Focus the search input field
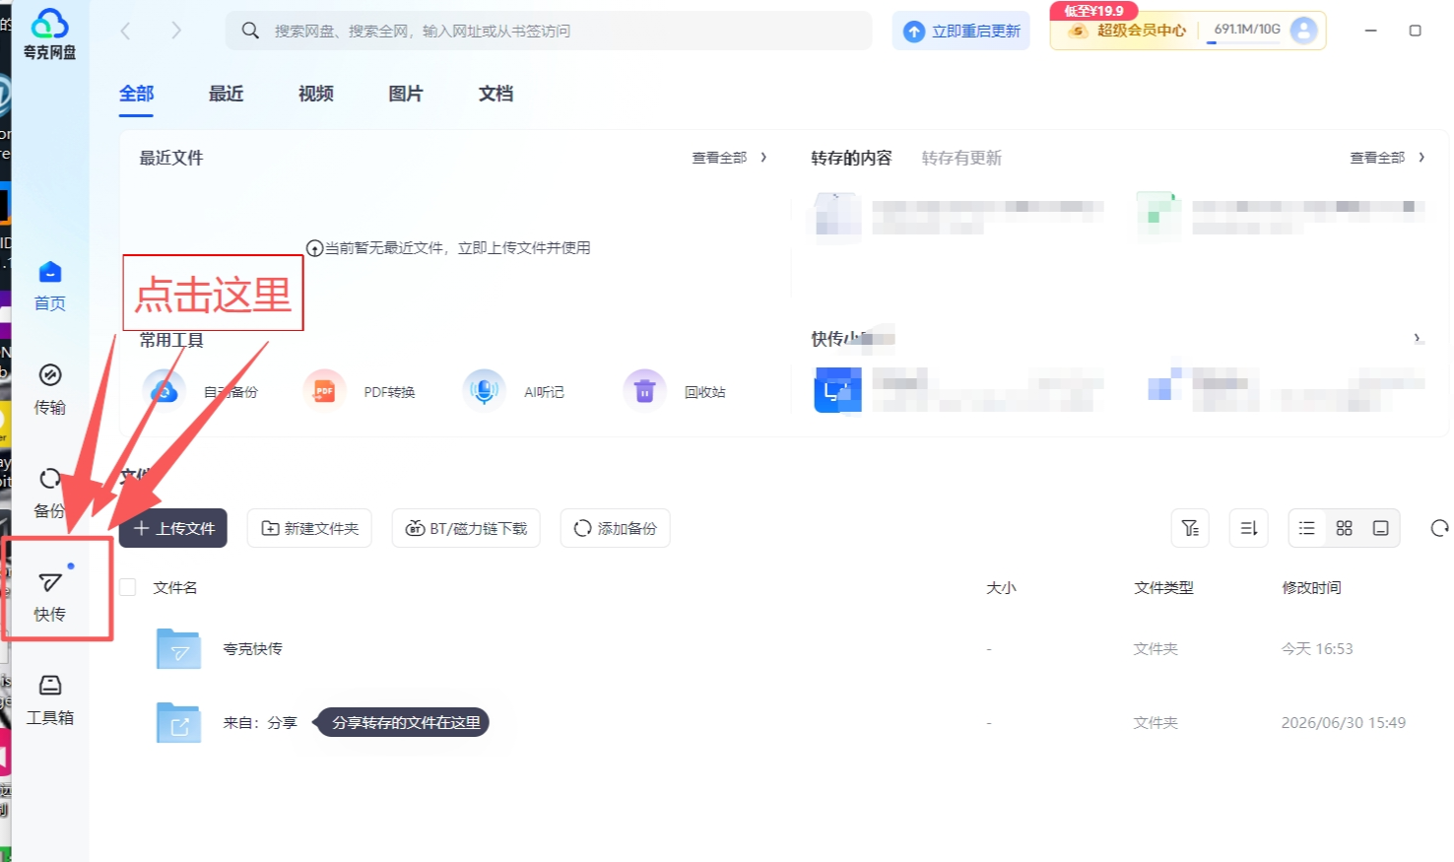The height and width of the screenshot is (862, 1454). 549,31
